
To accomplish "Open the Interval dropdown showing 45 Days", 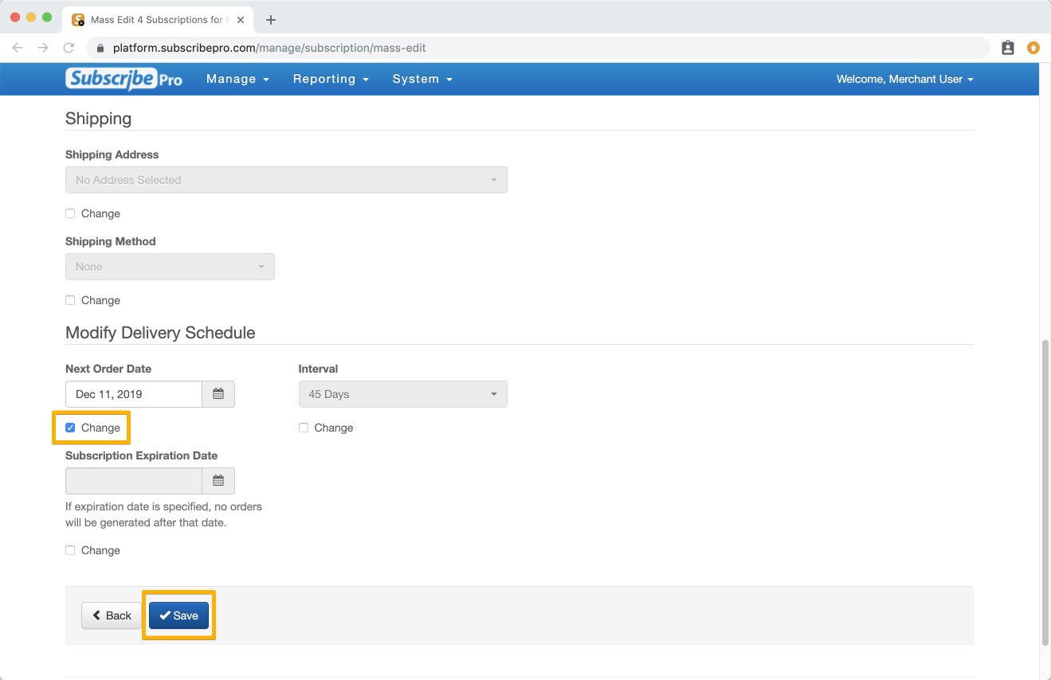I will [x=402, y=394].
